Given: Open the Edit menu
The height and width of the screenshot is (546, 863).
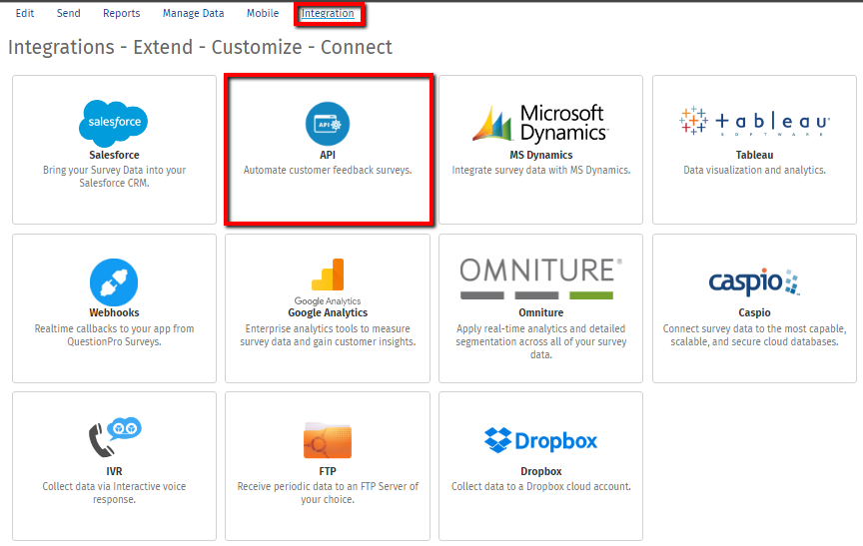Looking at the screenshot, I should pos(25,13).
